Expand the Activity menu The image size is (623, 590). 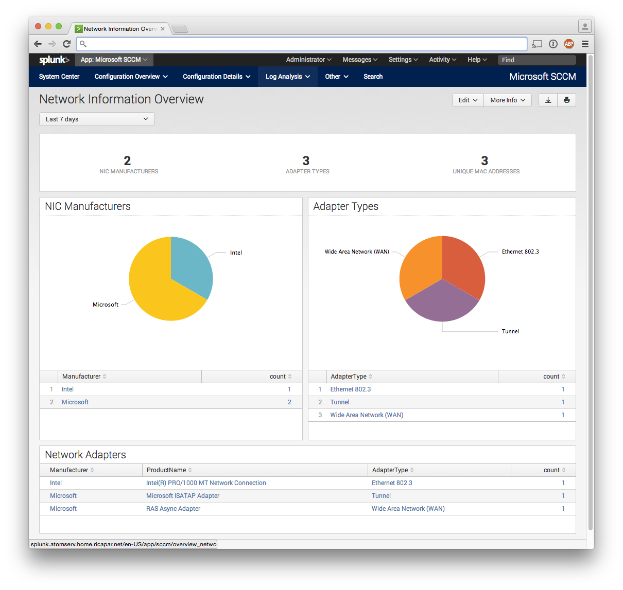(443, 60)
